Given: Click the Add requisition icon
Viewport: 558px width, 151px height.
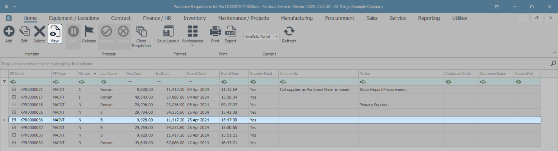Looking at the screenshot, I should tap(9, 31).
